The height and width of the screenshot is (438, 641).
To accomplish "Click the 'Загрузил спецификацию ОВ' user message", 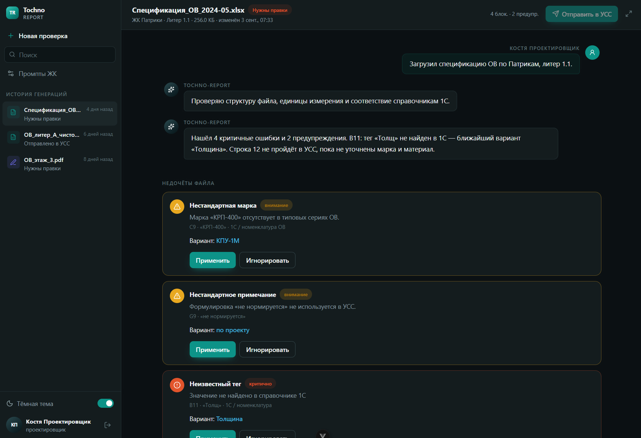I will point(491,64).
